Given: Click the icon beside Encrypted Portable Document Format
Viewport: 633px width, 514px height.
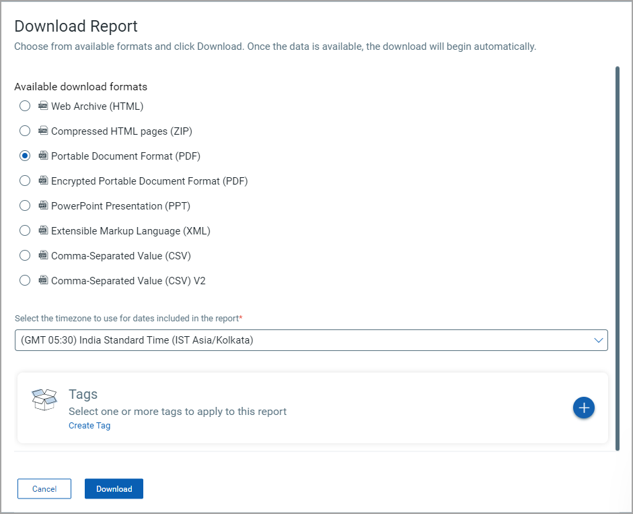Looking at the screenshot, I should [x=43, y=181].
